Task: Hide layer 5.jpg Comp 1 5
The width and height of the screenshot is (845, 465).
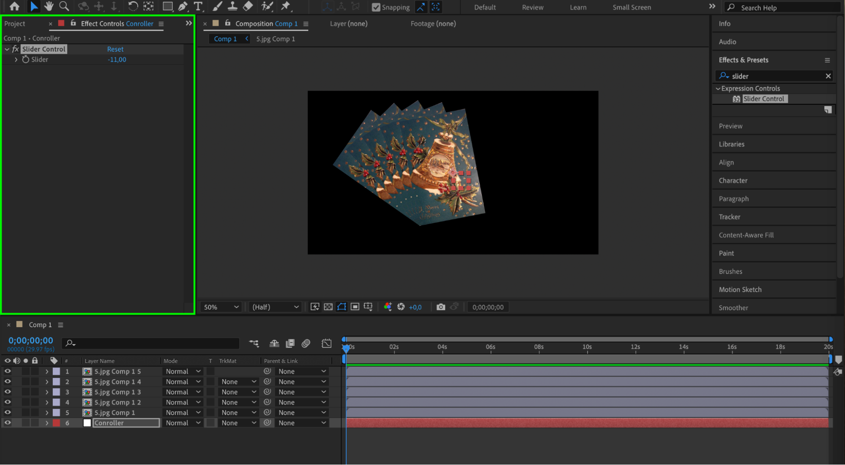Action: click(x=8, y=371)
